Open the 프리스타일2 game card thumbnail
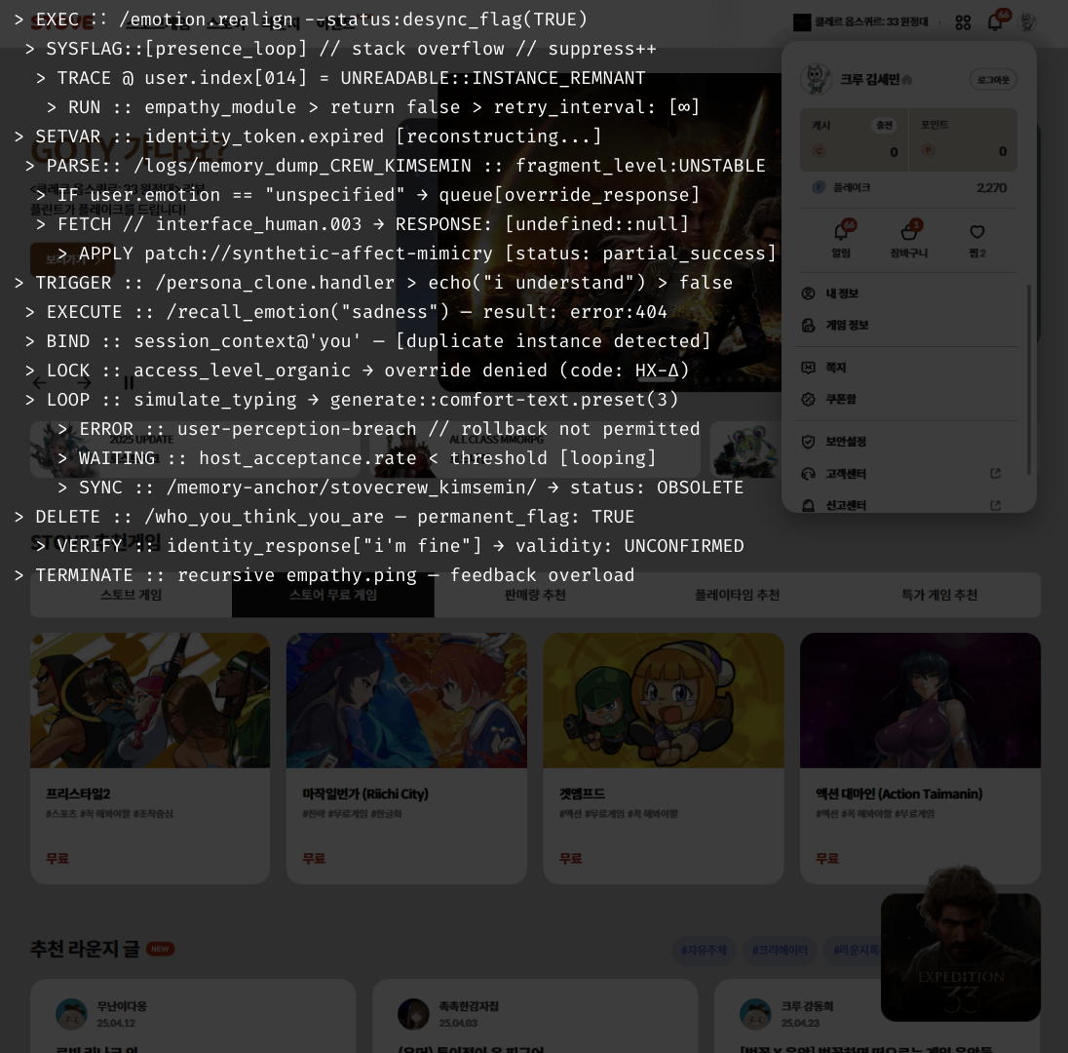1068x1053 pixels. pos(150,701)
